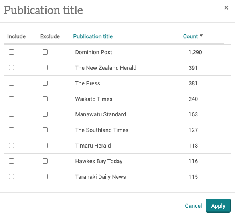The width and height of the screenshot is (235, 217).
Task: Exclude The New Zealand Herald
Action: pos(45,68)
